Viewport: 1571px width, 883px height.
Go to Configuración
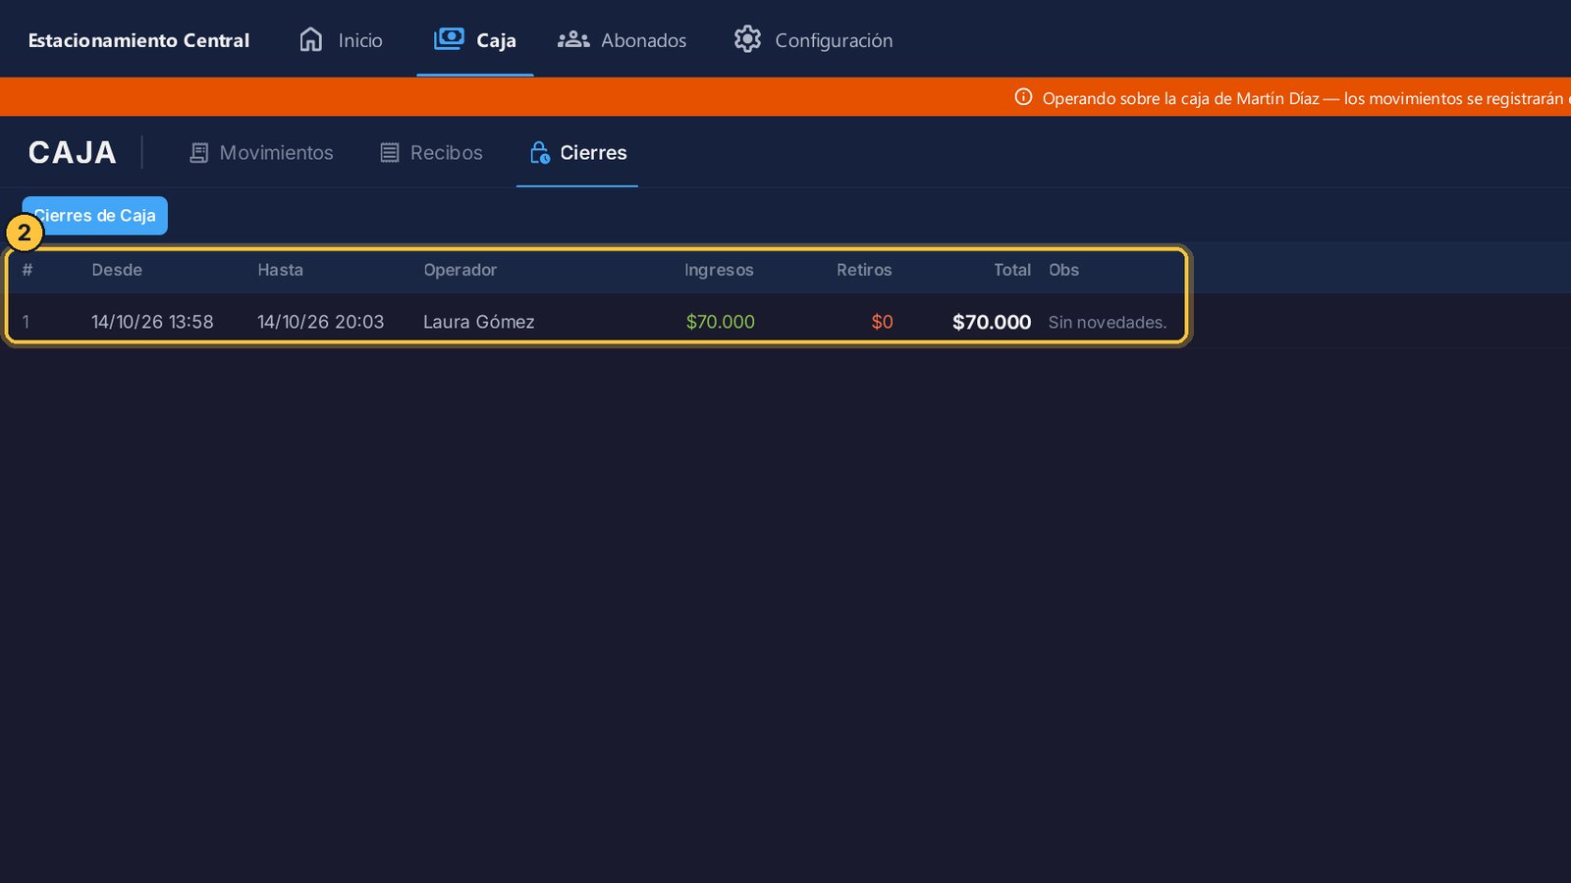[834, 40]
